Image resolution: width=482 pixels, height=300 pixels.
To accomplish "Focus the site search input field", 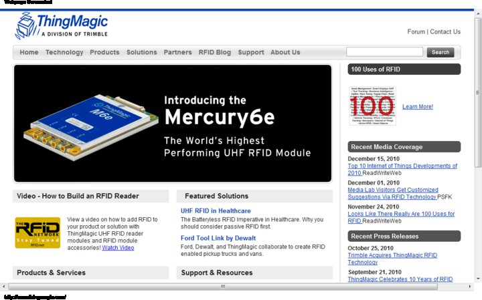I will coord(384,52).
